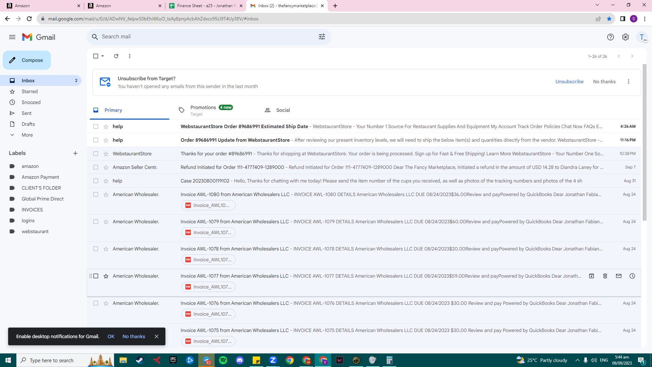Click the inbox vertical scrollbar
The image size is (652, 367).
pos(645,142)
